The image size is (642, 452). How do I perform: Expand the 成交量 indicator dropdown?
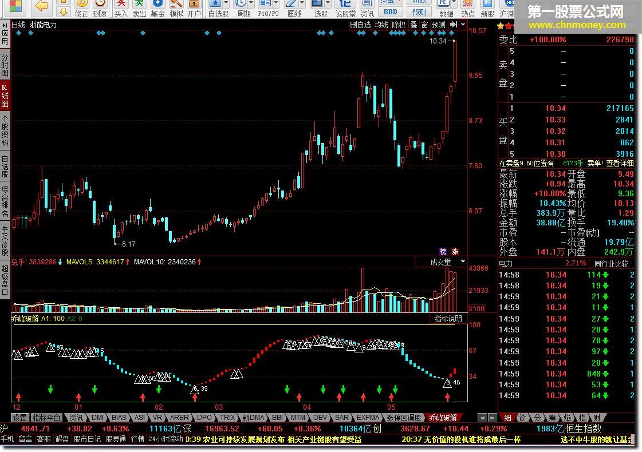pos(463,262)
